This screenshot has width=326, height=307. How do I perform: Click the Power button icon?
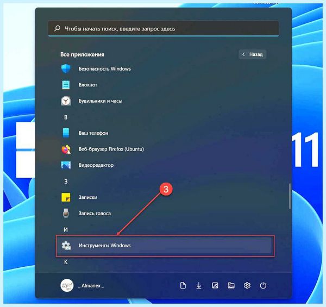coord(263,285)
